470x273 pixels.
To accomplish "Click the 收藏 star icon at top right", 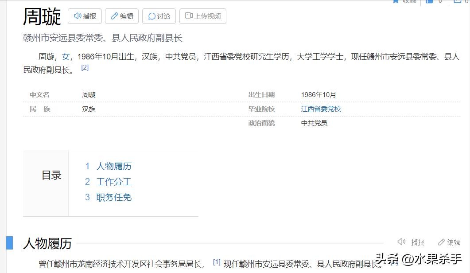I will coord(396,1).
